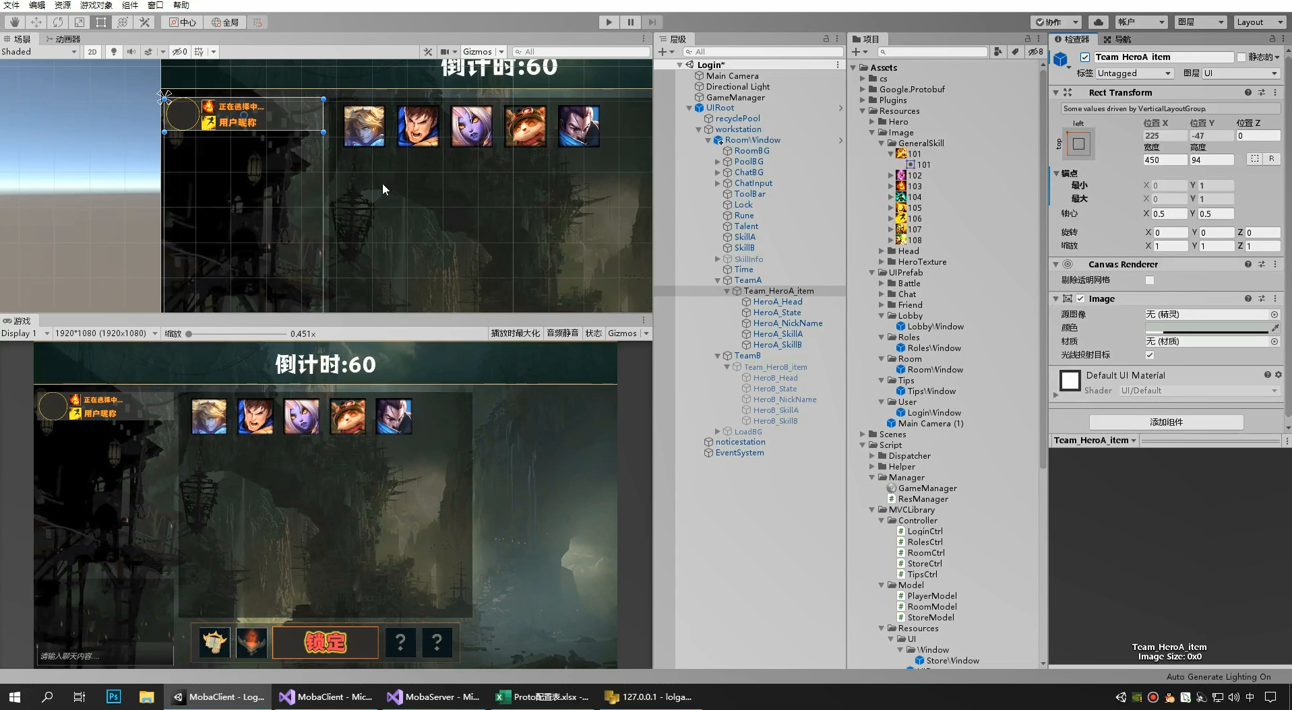Expand the PoolBG tree node
The width and height of the screenshot is (1292, 710).
(x=718, y=162)
